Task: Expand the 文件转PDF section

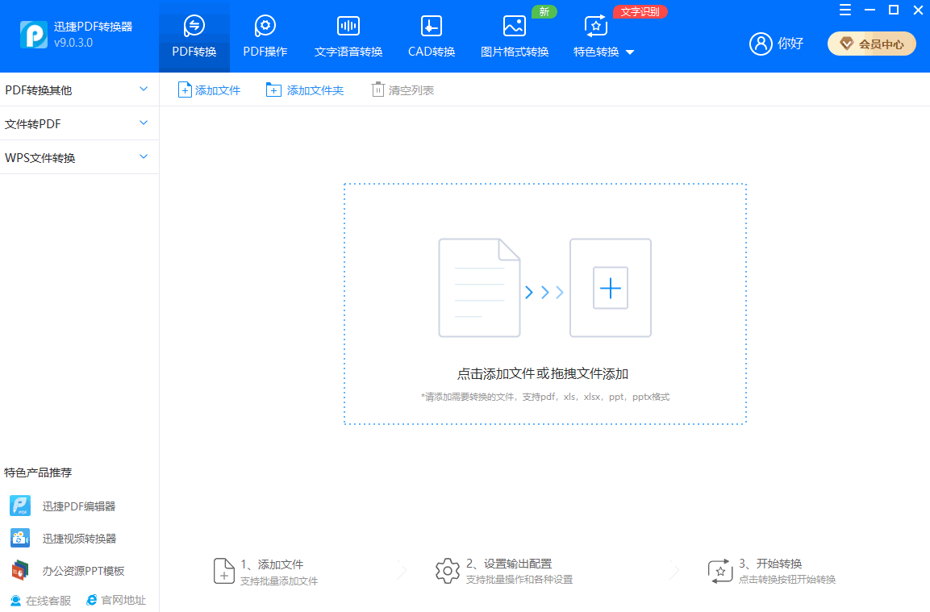Action: [144, 123]
